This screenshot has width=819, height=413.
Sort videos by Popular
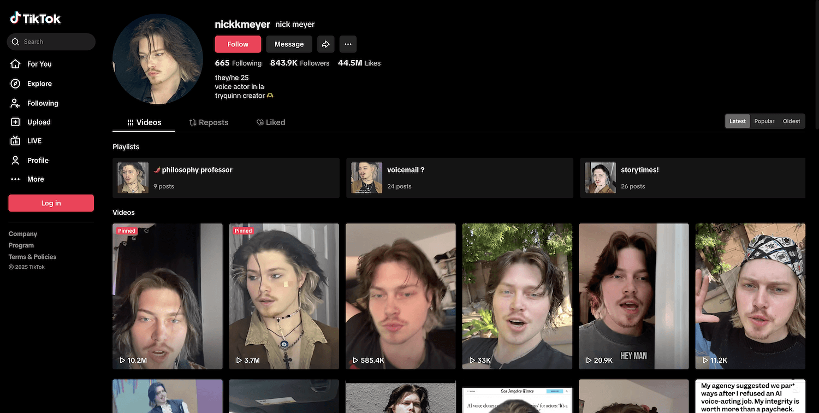point(764,121)
